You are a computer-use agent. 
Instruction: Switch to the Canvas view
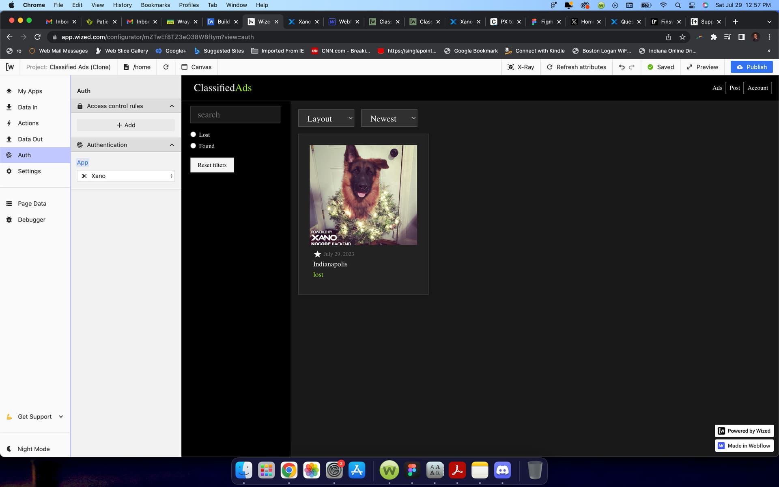(196, 67)
